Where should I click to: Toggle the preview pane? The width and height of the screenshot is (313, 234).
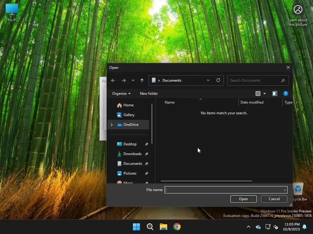tap(275, 94)
